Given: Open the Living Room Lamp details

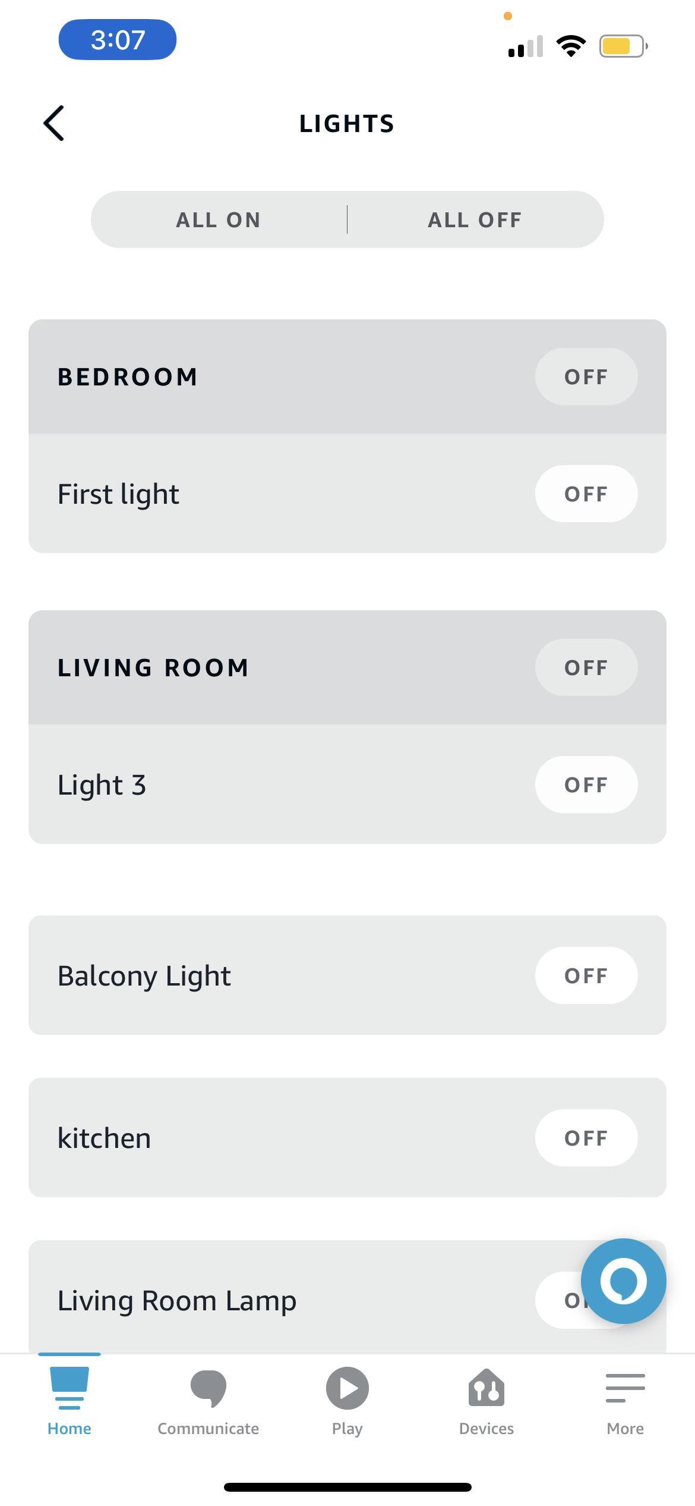Looking at the screenshot, I should (177, 1300).
